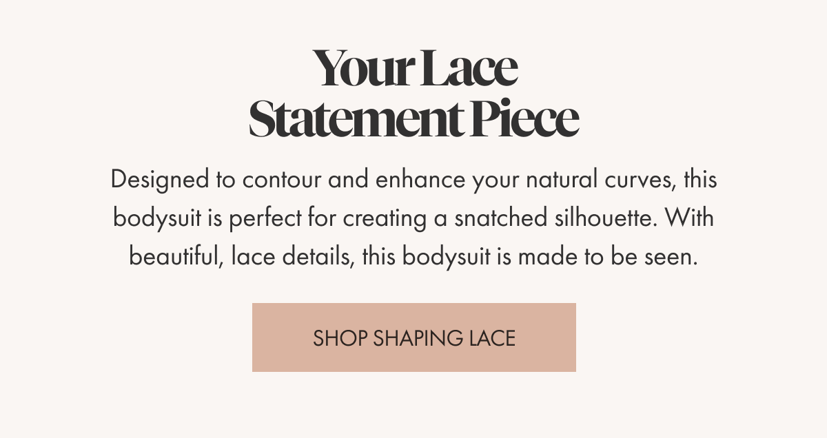Select the 'Your Lace' heading line
The height and width of the screenshot is (438, 827).
(x=414, y=68)
